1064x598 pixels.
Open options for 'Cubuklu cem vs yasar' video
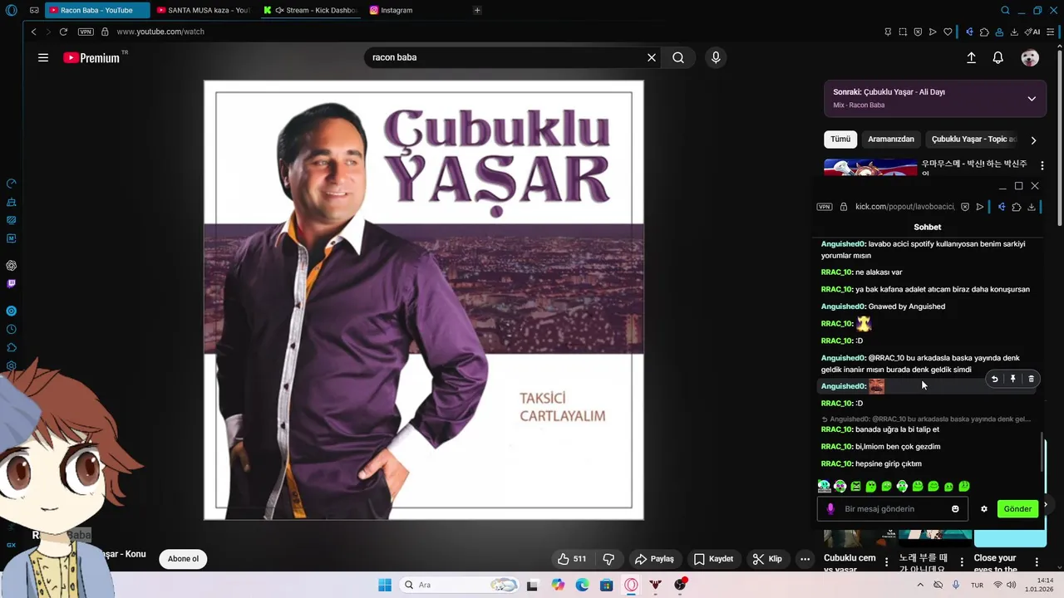[x=887, y=562]
